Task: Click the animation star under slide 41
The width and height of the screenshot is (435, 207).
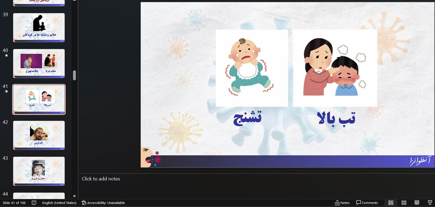Action: [x=6, y=91]
